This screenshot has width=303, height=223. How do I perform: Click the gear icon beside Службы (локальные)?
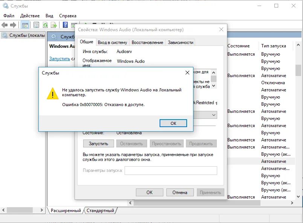(x=5, y=35)
